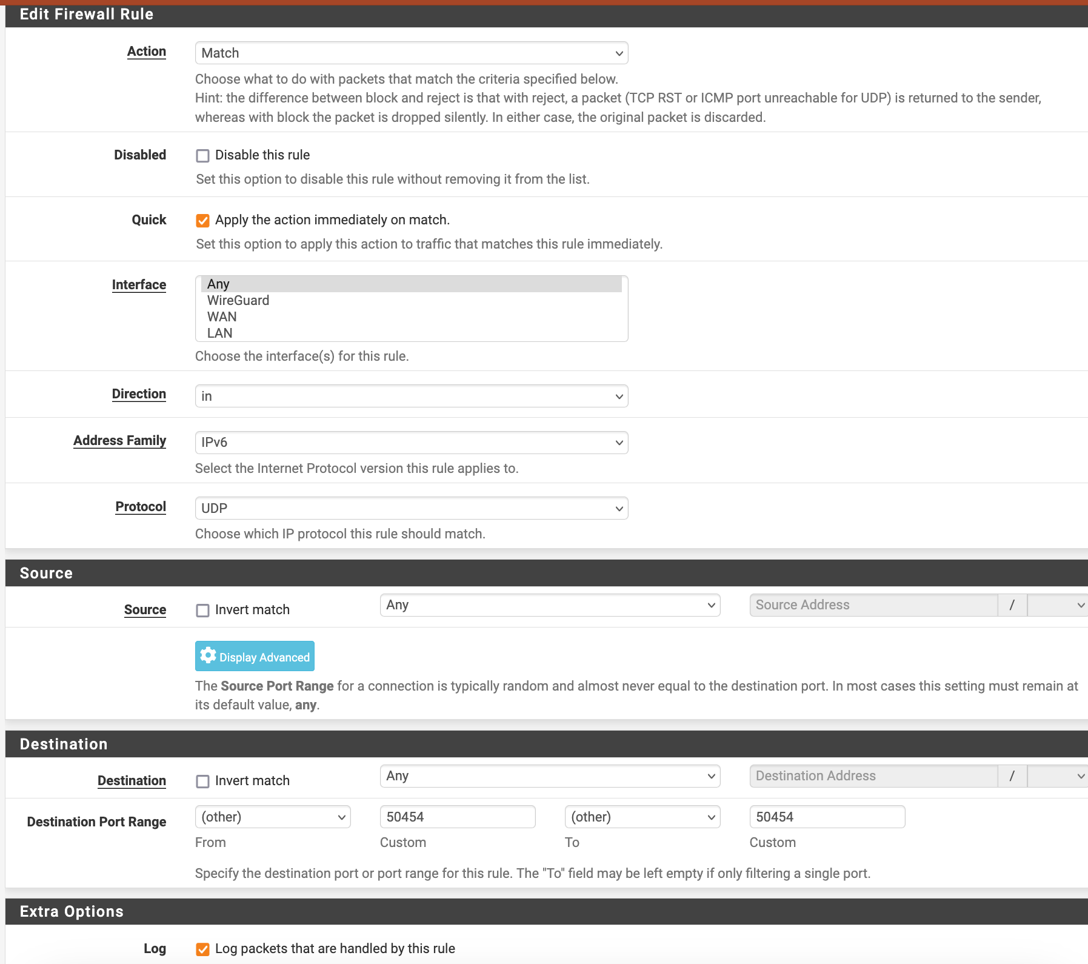Toggle the Disable this rule checkbox
Viewport: 1088px width, 964px height.
tap(202, 156)
